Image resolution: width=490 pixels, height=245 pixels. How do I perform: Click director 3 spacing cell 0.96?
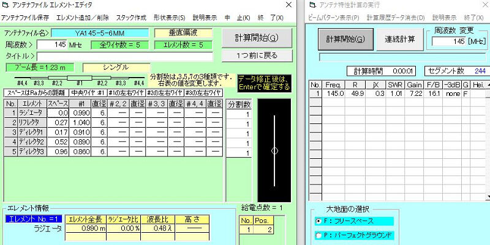[x=58, y=152]
